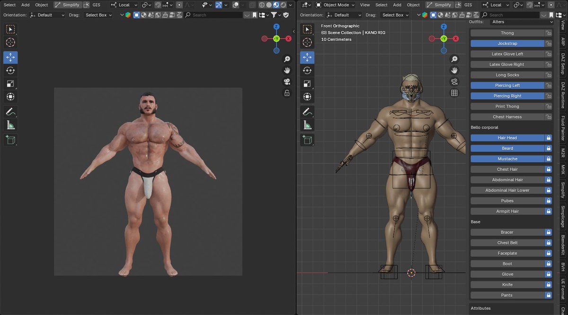Toggle lock for Pants
This screenshot has height=315, width=568.
tap(549, 295)
